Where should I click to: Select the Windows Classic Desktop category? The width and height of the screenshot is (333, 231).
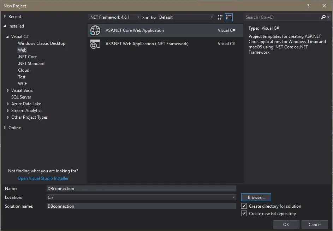[41, 43]
